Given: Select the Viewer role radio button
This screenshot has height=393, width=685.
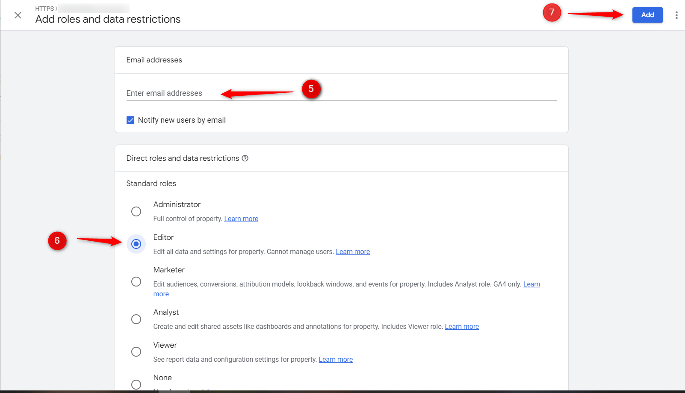Looking at the screenshot, I should click(136, 352).
